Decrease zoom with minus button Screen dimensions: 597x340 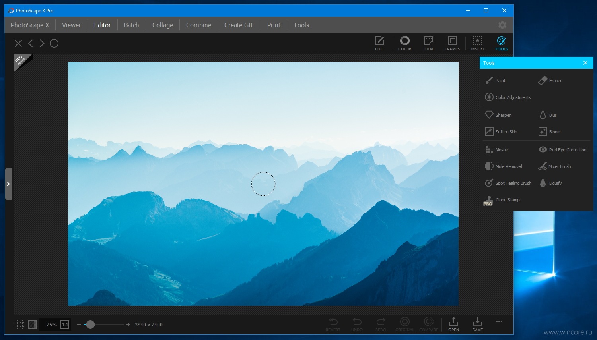pyautogui.click(x=79, y=325)
